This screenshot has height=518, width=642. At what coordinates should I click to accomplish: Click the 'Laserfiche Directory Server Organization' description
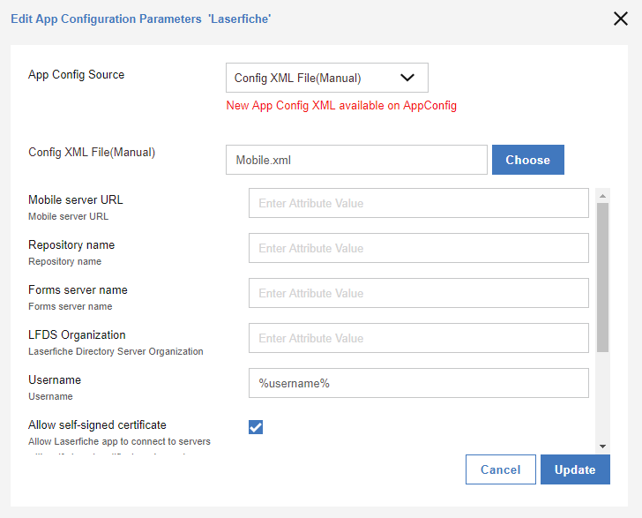pos(116,351)
